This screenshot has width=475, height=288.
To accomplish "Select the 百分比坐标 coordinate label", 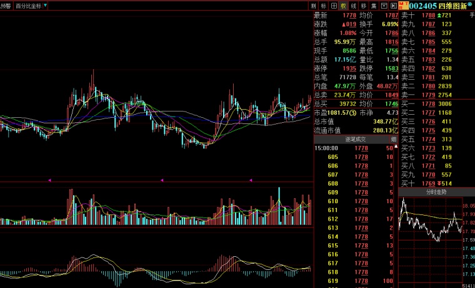I will [28, 6].
